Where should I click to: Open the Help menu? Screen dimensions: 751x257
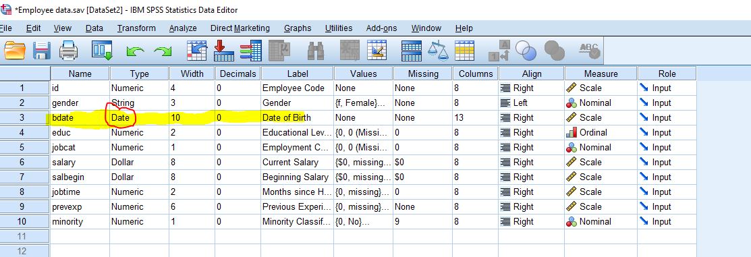click(x=464, y=28)
